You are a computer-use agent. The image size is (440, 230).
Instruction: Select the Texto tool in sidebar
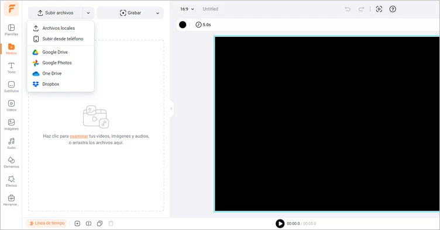point(11,68)
